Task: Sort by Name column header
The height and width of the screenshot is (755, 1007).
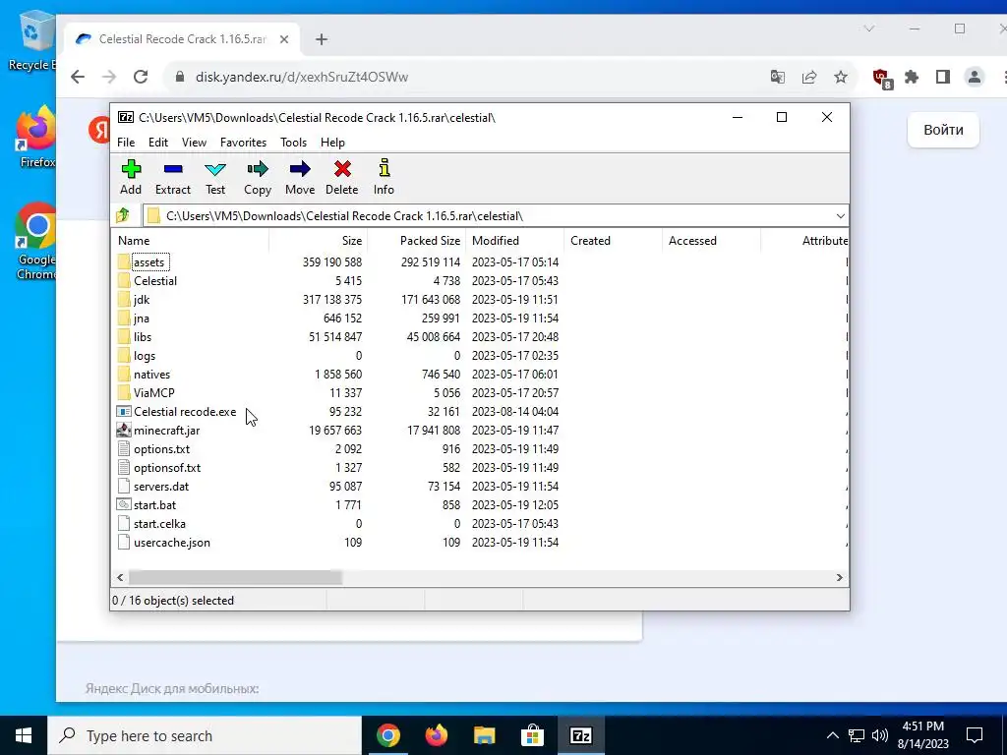Action: tap(190, 241)
